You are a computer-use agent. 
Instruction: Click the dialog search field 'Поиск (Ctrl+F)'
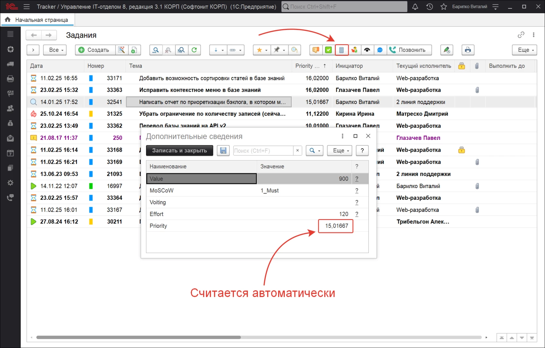point(263,150)
